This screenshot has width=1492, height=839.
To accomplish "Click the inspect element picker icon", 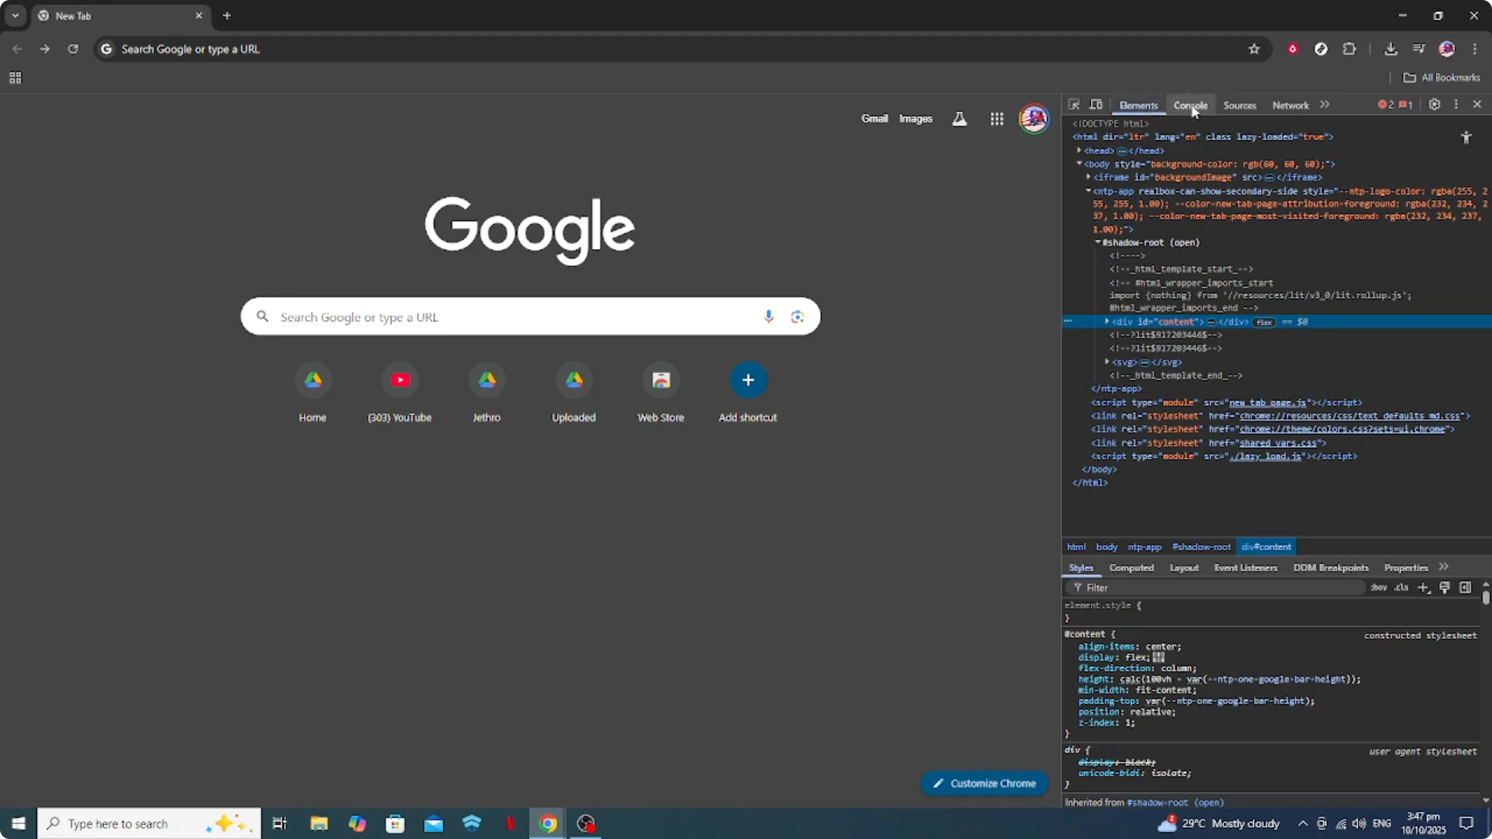I will pos(1073,105).
